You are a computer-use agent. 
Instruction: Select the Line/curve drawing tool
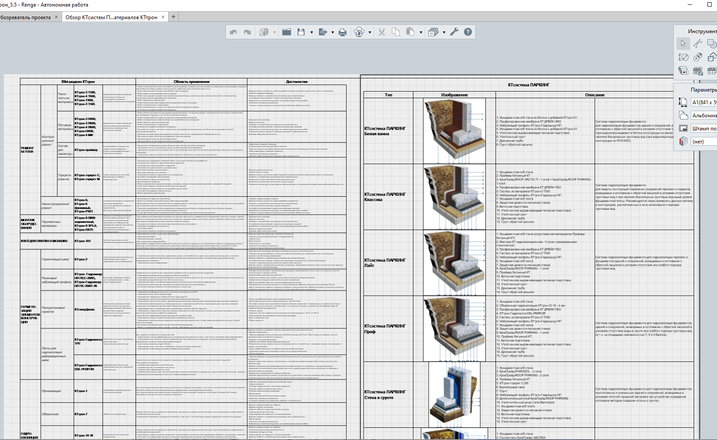(697, 44)
